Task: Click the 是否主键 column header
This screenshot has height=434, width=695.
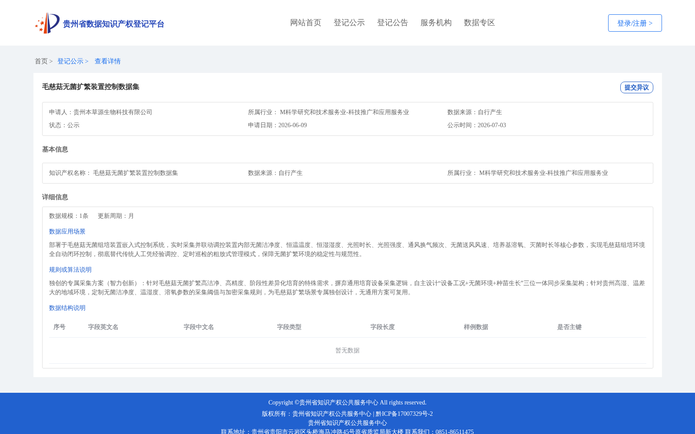Action: [x=569, y=327]
